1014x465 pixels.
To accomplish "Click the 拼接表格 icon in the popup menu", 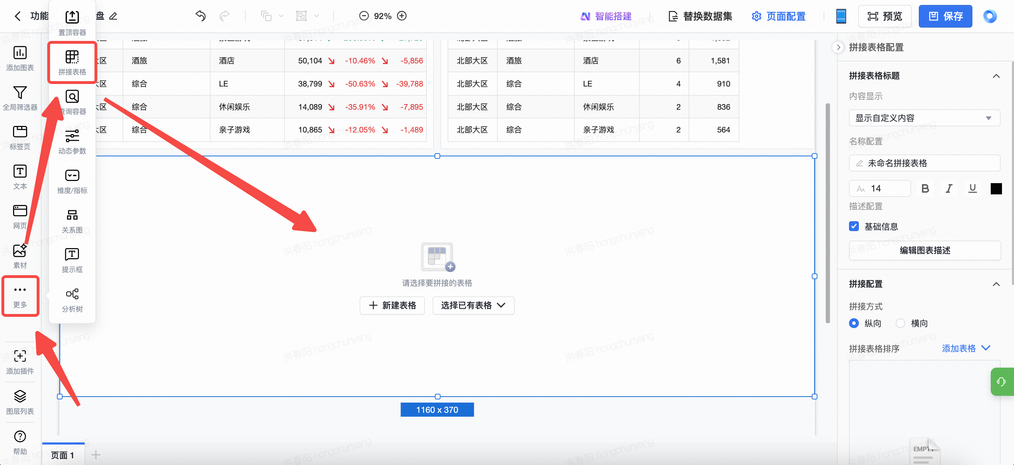I will tap(72, 58).
